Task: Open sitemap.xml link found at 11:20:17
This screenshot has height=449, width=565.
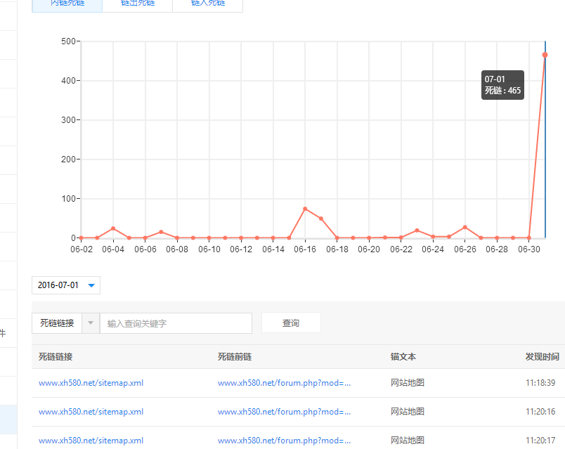Action: (91, 441)
